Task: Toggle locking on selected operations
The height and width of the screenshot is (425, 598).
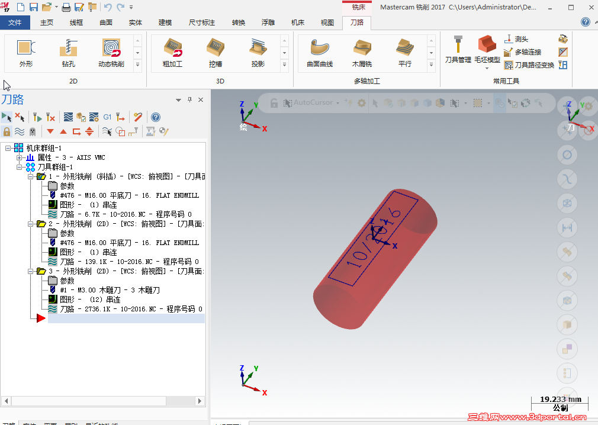Action: pyautogui.click(x=7, y=132)
